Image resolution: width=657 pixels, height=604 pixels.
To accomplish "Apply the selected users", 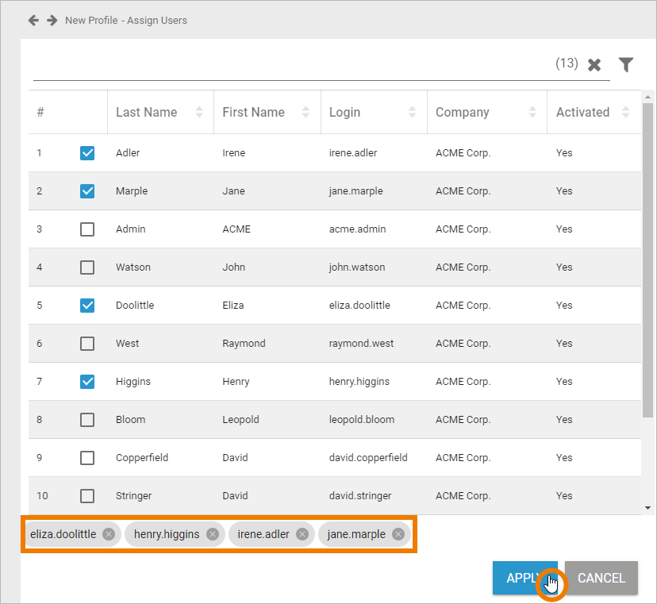I will (525, 578).
